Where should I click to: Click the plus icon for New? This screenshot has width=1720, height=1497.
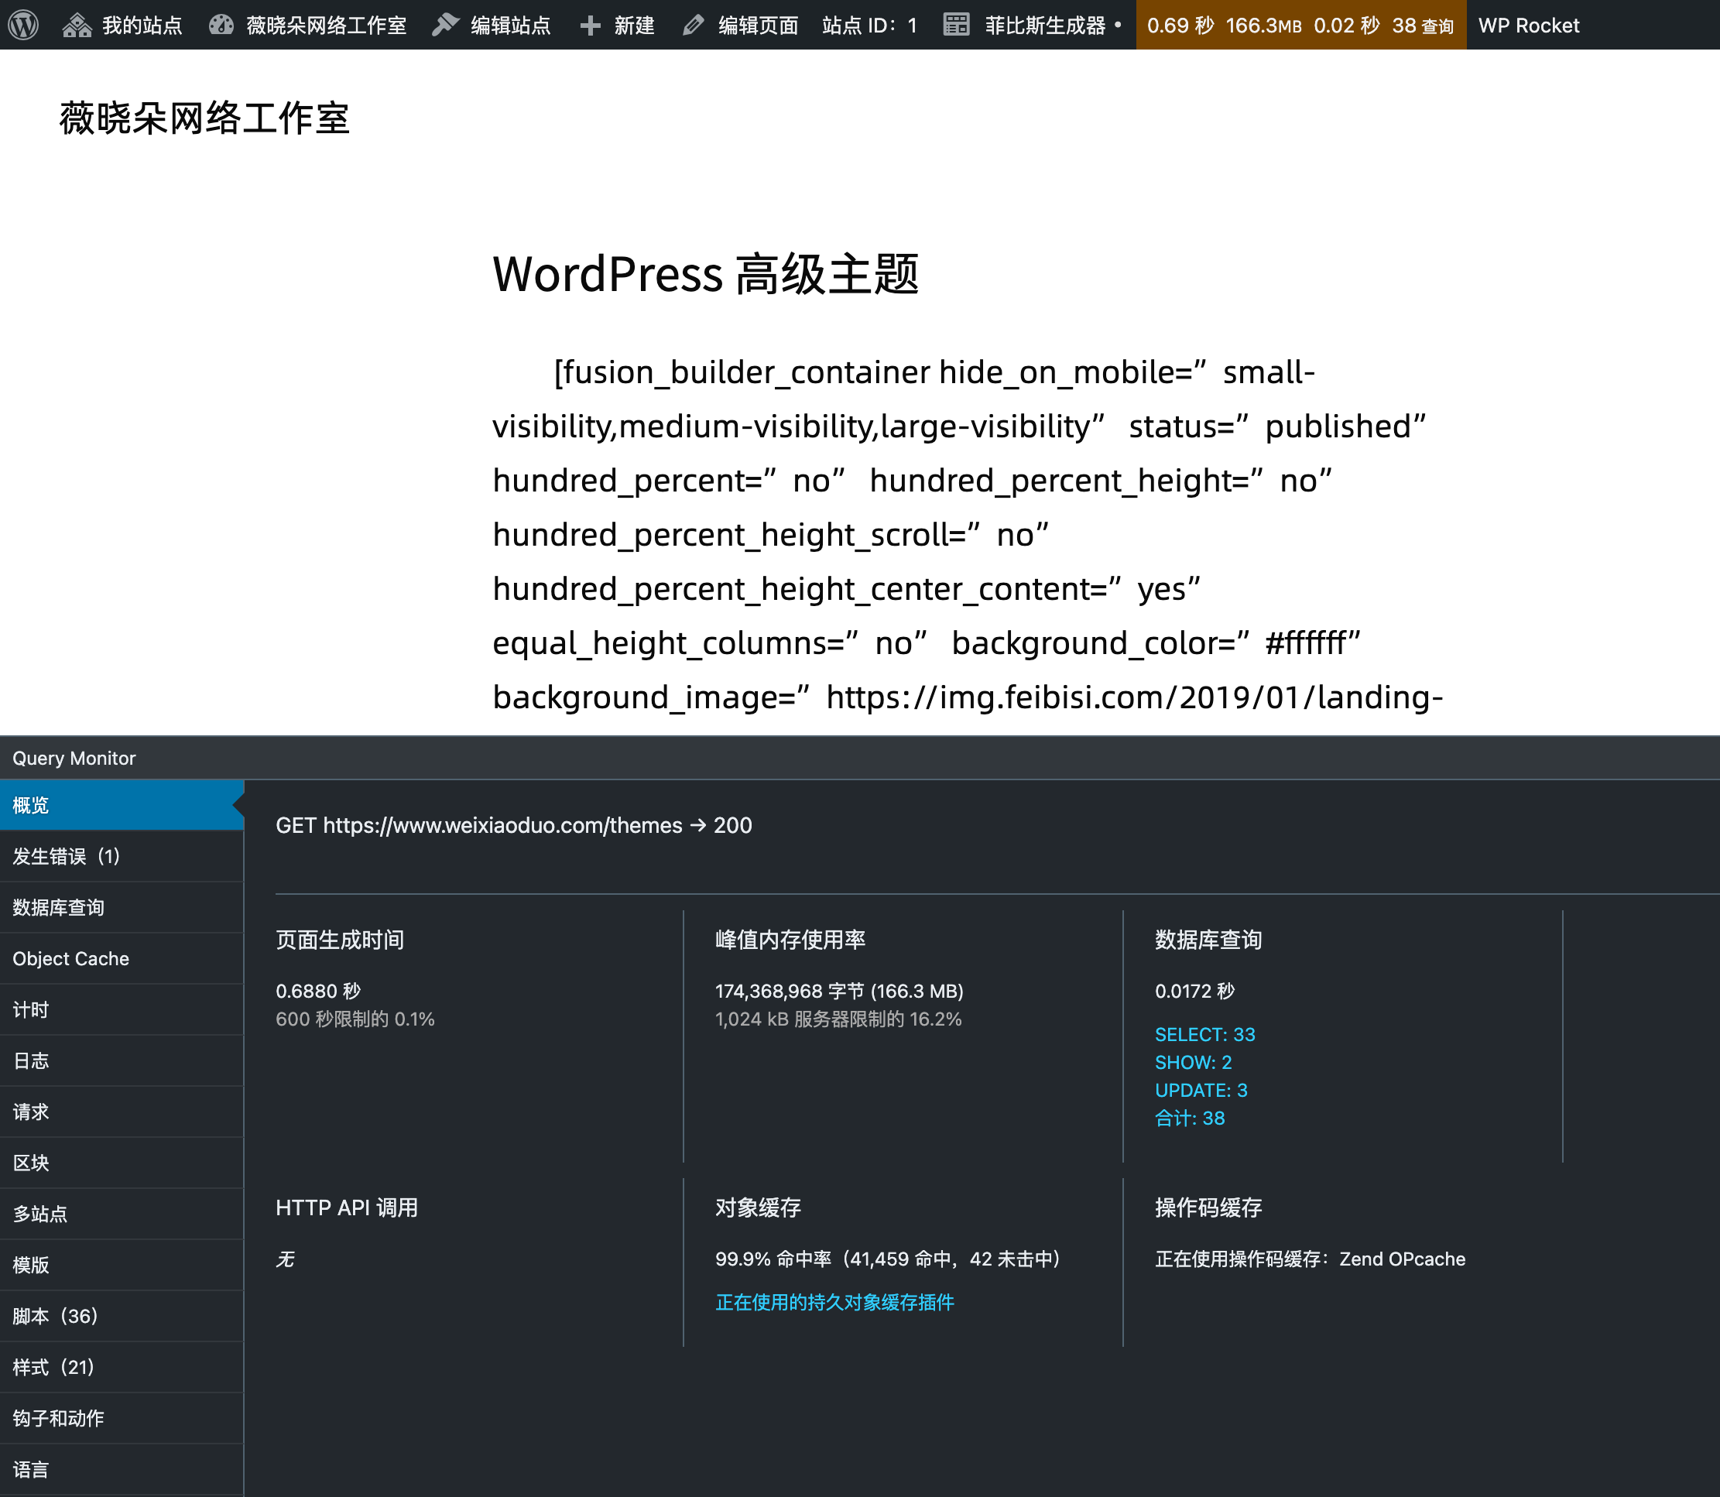[590, 25]
